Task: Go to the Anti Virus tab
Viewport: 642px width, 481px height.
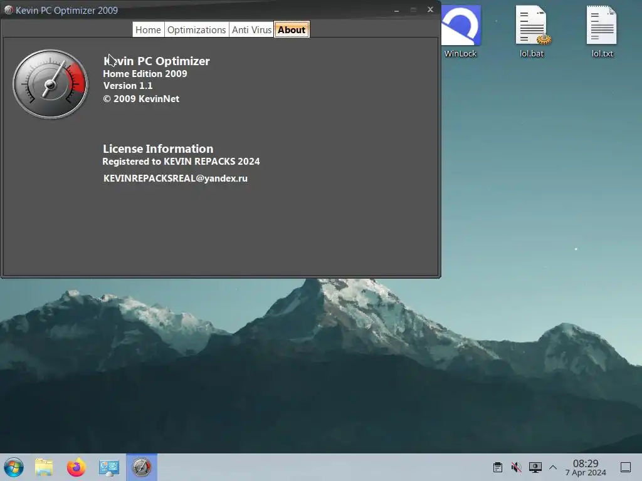Action: (x=251, y=30)
